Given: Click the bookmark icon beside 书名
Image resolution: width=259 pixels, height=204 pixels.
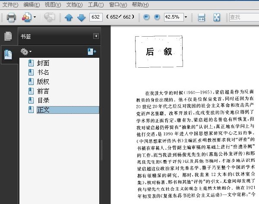Looking at the screenshot, I should pos(31,72).
